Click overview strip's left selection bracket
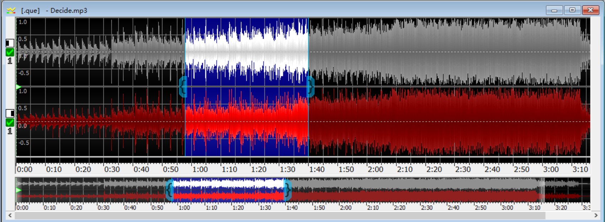The width and height of the screenshot is (605, 222). [x=169, y=190]
